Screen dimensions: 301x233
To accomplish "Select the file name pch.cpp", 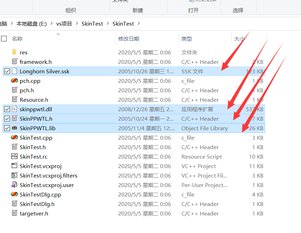I will point(30,81).
